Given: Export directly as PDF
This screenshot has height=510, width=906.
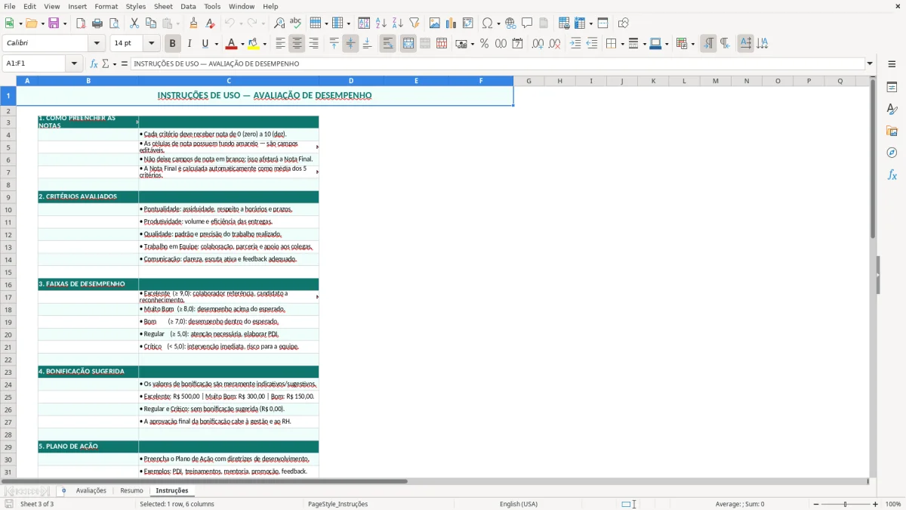Looking at the screenshot, I should [81, 23].
